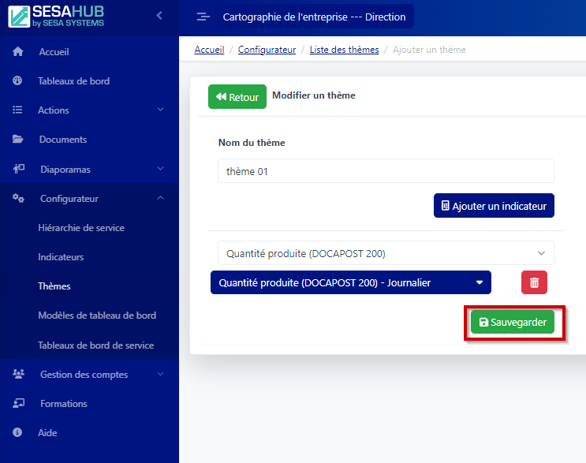
Task: Click the SESAHUB logo icon
Action: (x=20, y=16)
